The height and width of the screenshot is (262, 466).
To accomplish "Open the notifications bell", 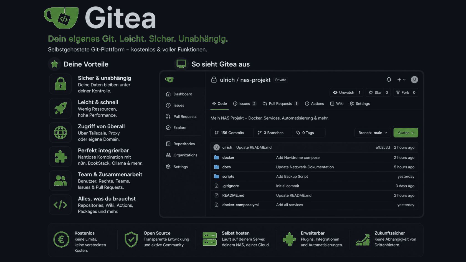I will (389, 80).
